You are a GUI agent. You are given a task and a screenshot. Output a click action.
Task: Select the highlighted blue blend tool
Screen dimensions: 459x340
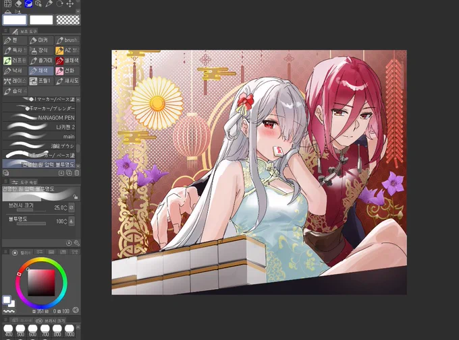28,3
